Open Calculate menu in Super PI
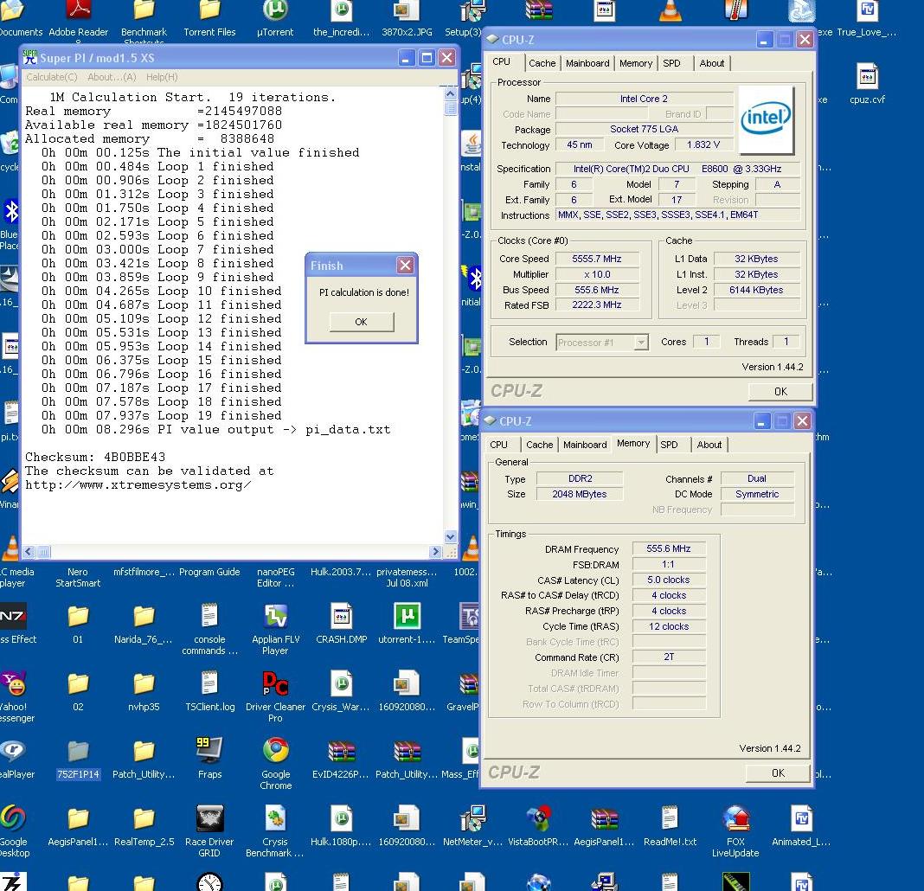 (52, 77)
